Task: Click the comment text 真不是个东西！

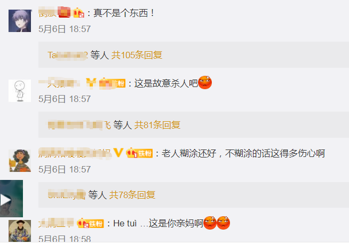Action: (124, 13)
